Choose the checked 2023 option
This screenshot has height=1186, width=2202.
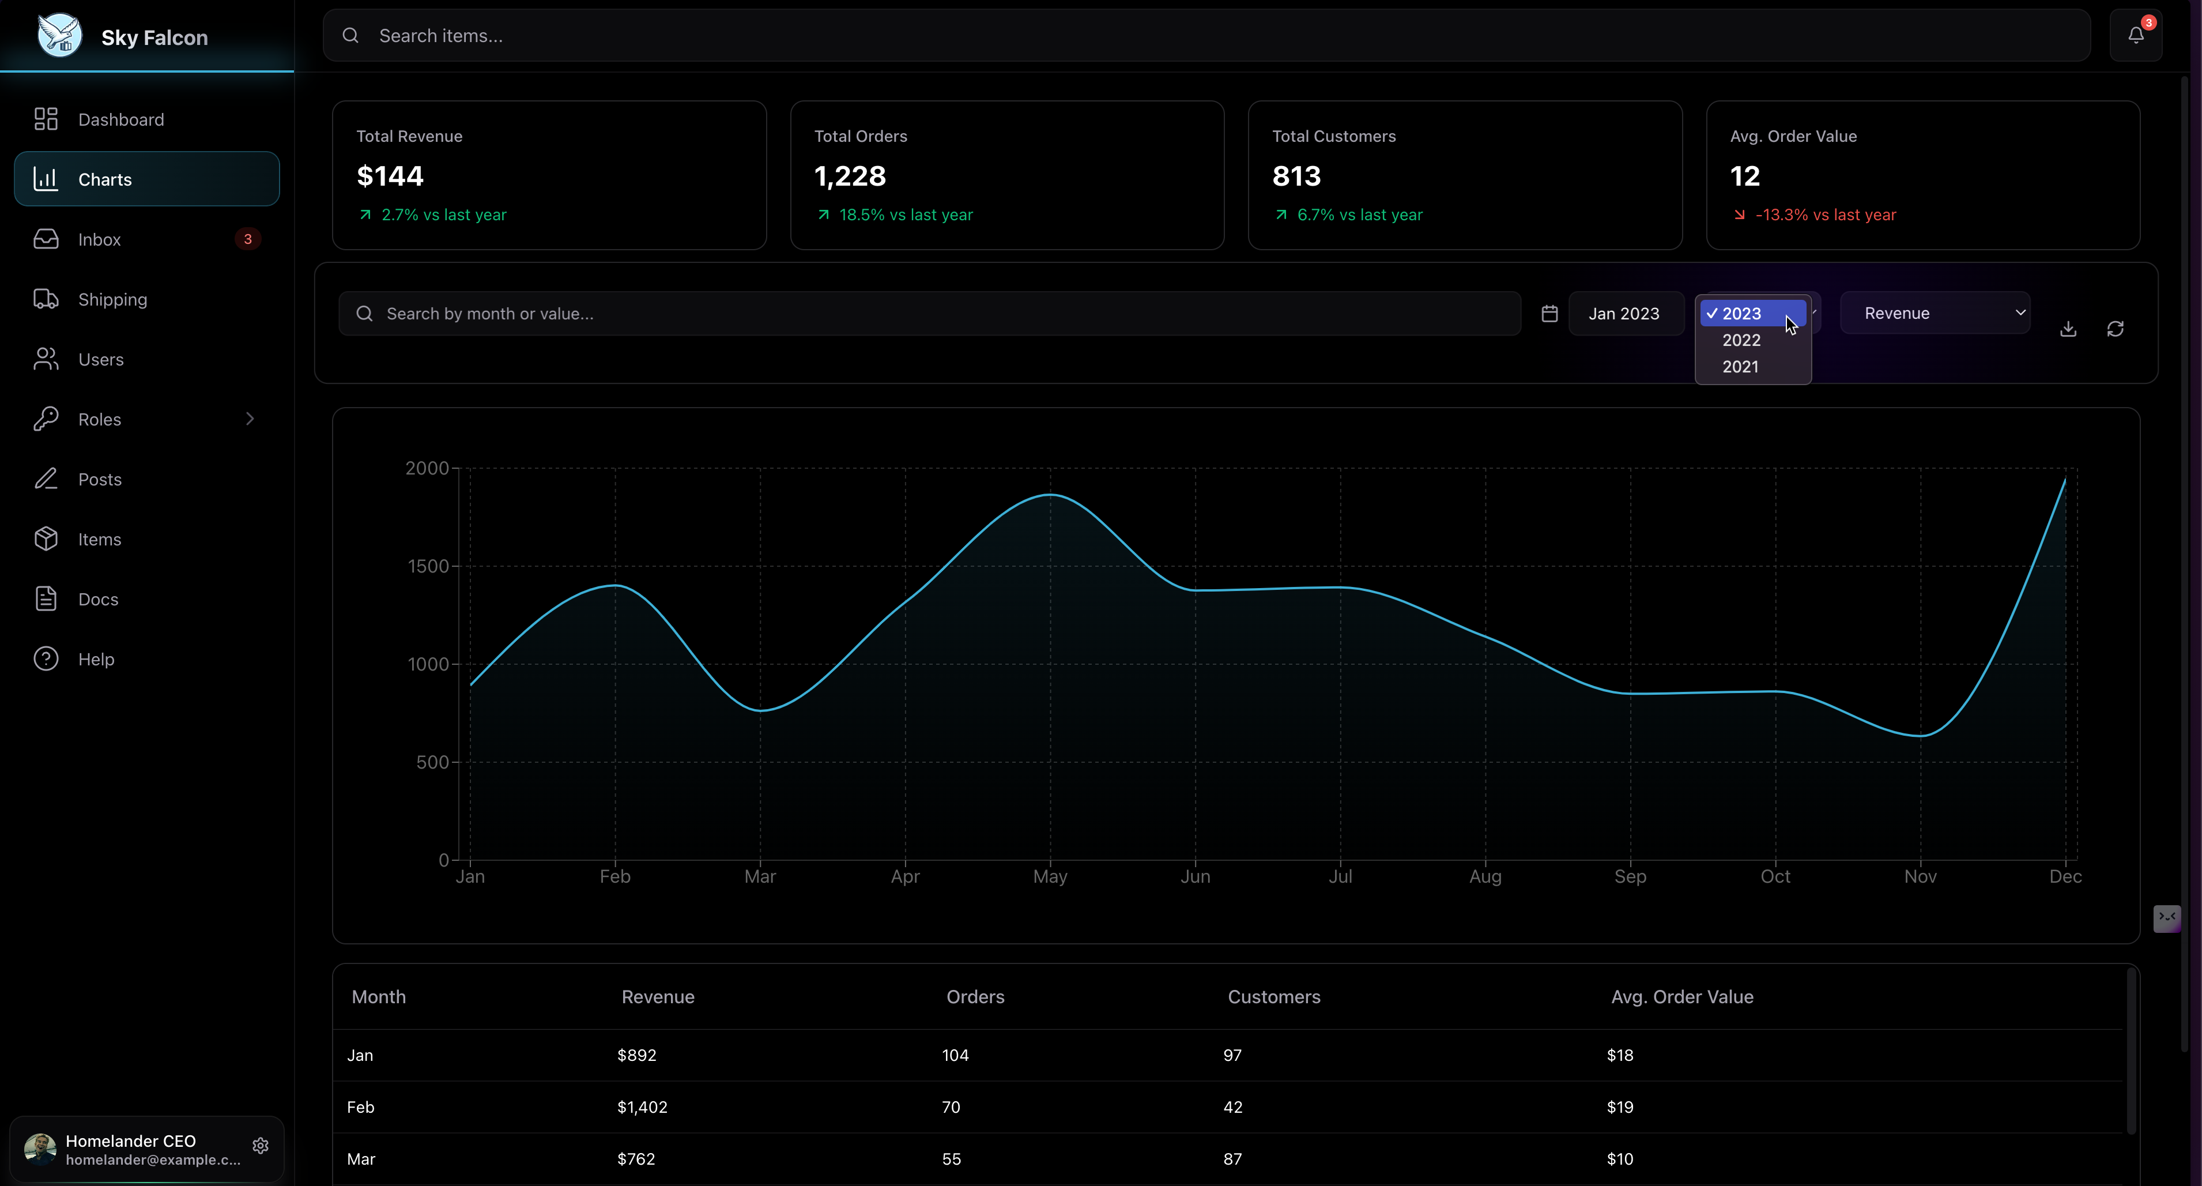(1752, 314)
